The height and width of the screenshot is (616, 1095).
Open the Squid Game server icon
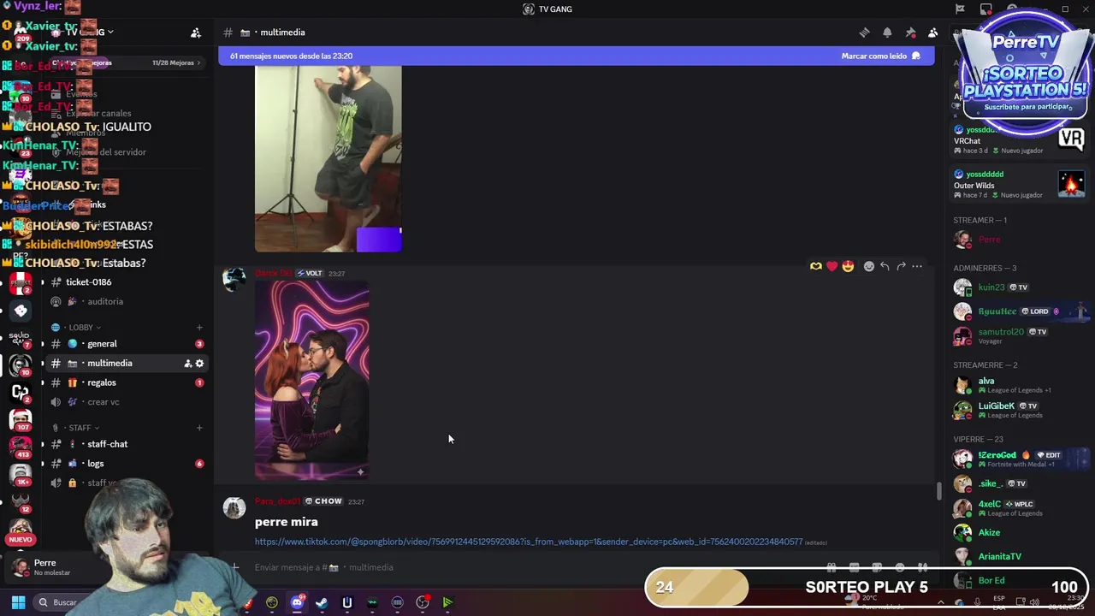[x=21, y=339]
